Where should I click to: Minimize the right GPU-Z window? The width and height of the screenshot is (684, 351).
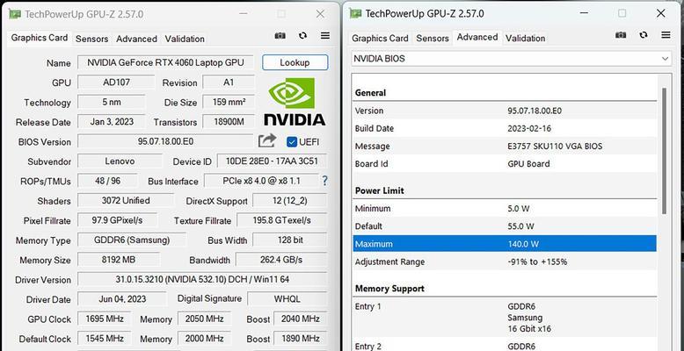pos(585,13)
